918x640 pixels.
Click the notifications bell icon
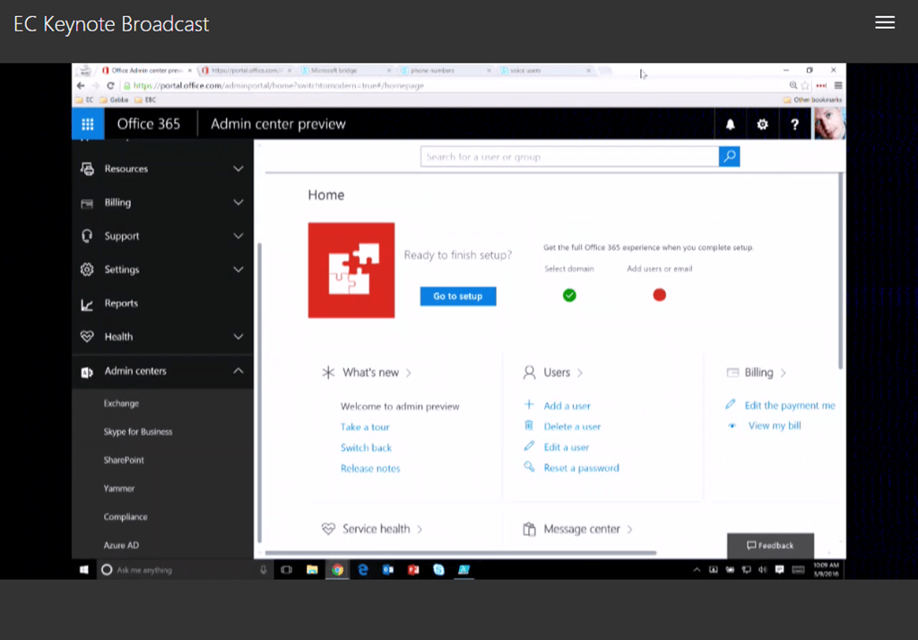[x=730, y=125]
